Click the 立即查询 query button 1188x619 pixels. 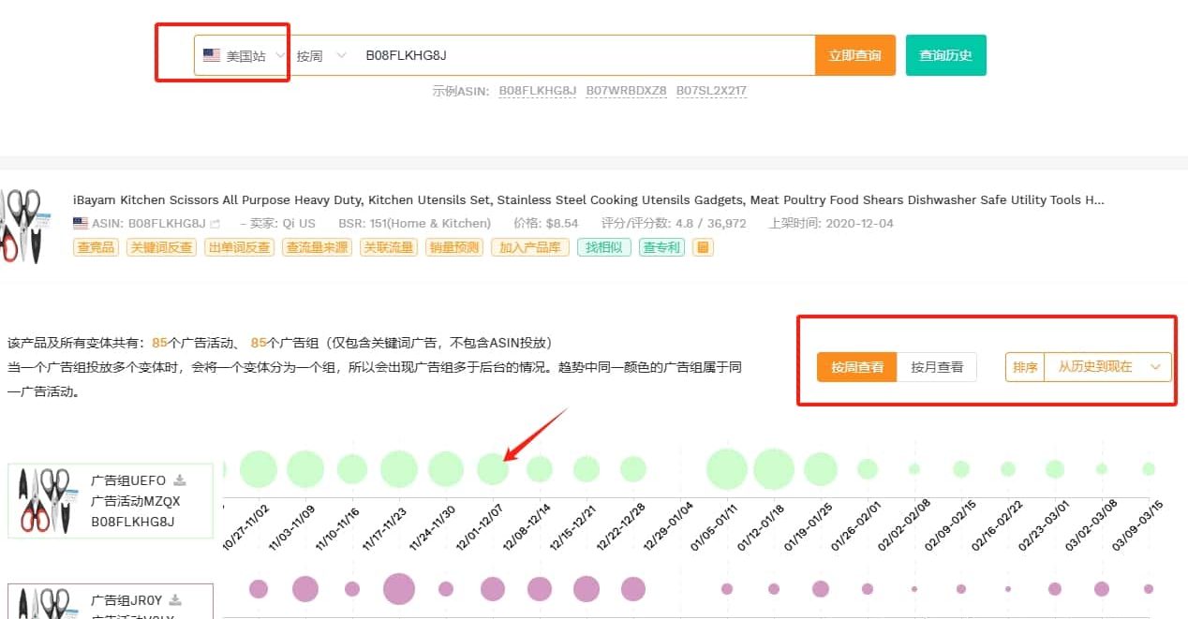click(x=855, y=54)
